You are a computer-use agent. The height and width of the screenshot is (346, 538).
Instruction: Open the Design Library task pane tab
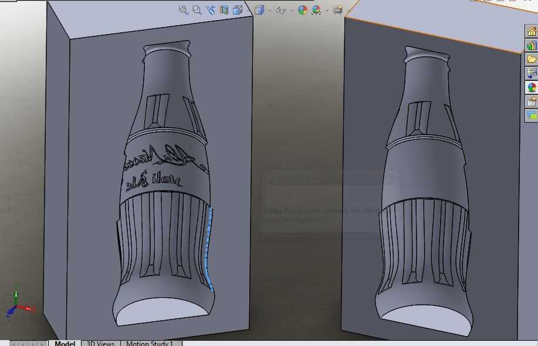click(x=532, y=45)
